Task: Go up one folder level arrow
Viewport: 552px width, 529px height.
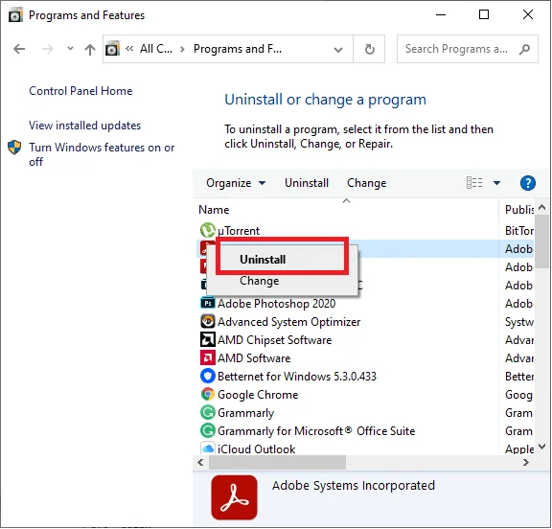Action: (x=90, y=49)
